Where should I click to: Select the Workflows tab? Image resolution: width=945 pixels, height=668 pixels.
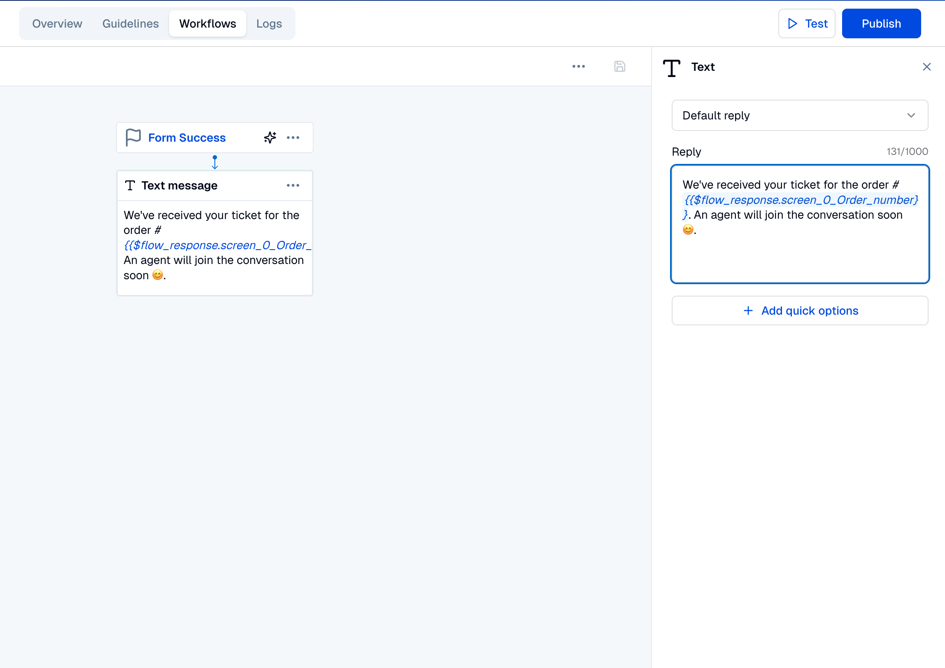click(207, 24)
